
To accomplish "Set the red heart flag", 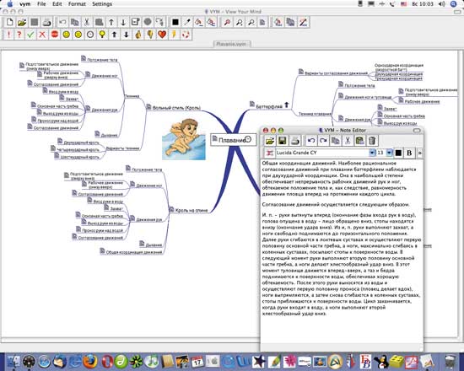I will (x=162, y=35).
